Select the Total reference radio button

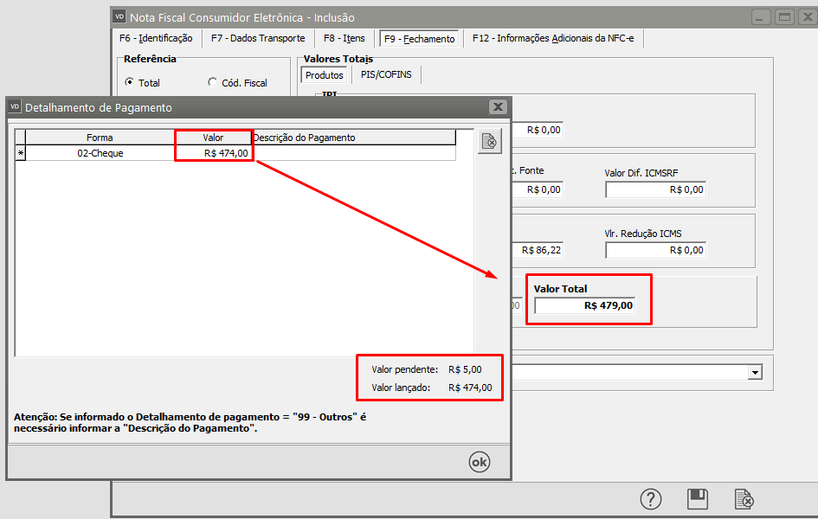click(130, 83)
